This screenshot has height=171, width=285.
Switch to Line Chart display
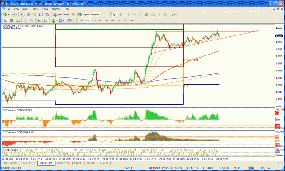18,20
